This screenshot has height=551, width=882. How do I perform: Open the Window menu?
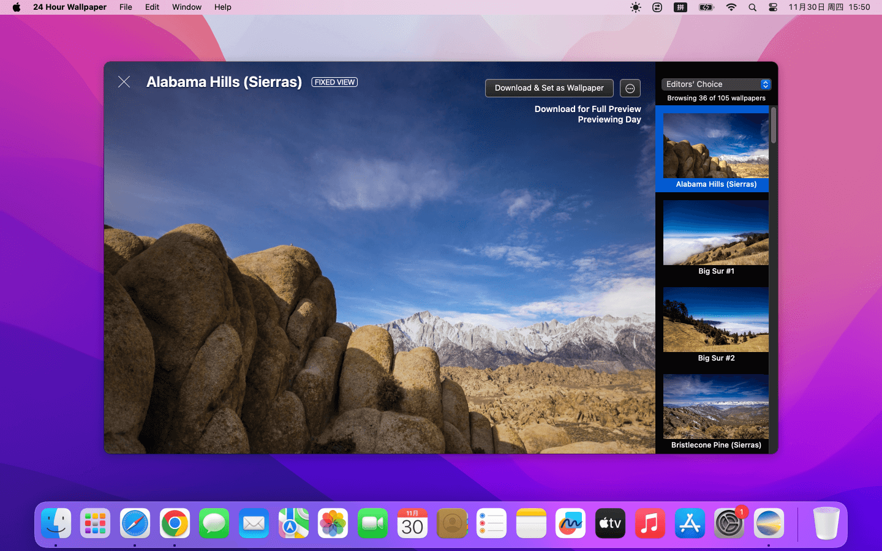187,7
